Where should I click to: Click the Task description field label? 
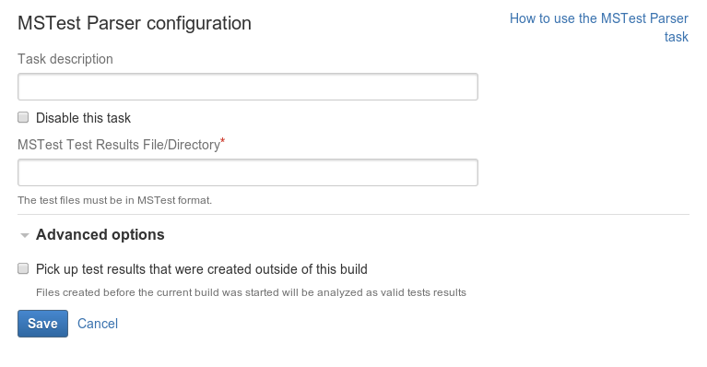65,59
